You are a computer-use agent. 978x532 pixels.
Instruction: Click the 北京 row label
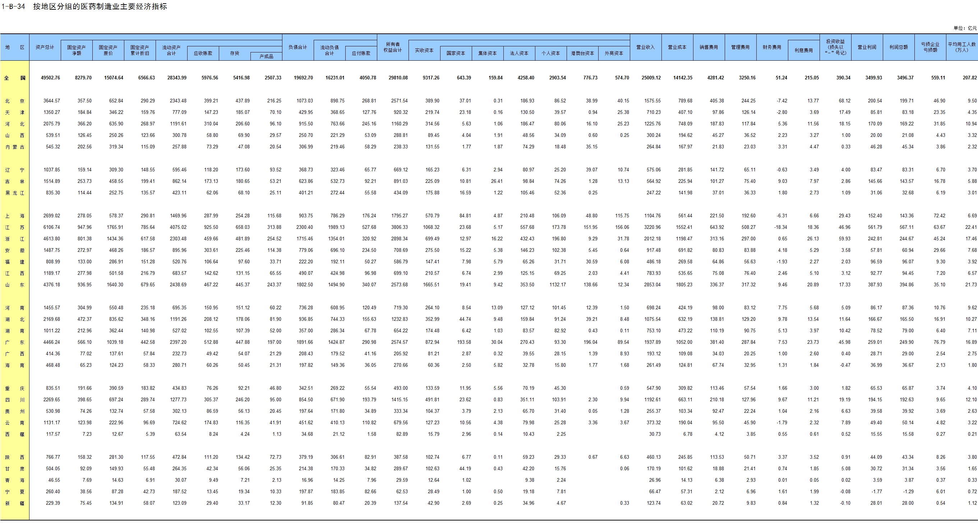(15, 101)
